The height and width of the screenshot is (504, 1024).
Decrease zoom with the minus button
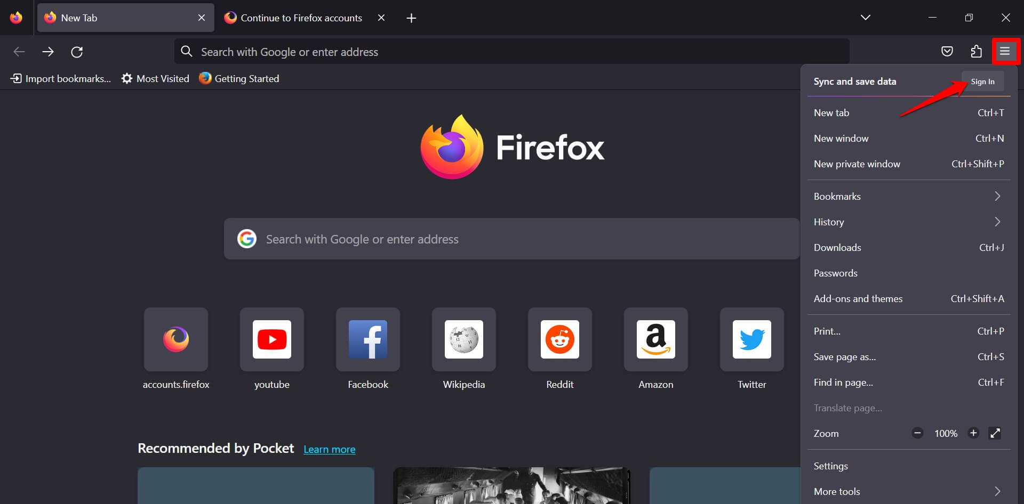pyautogui.click(x=917, y=433)
